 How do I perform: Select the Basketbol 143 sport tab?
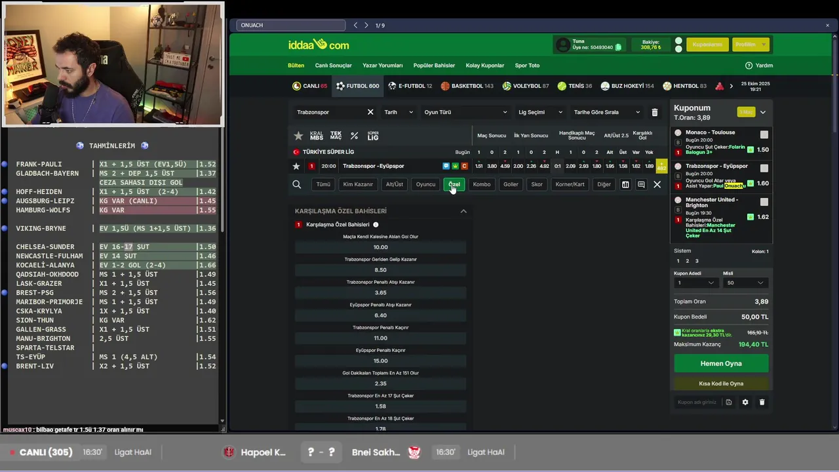tap(467, 86)
